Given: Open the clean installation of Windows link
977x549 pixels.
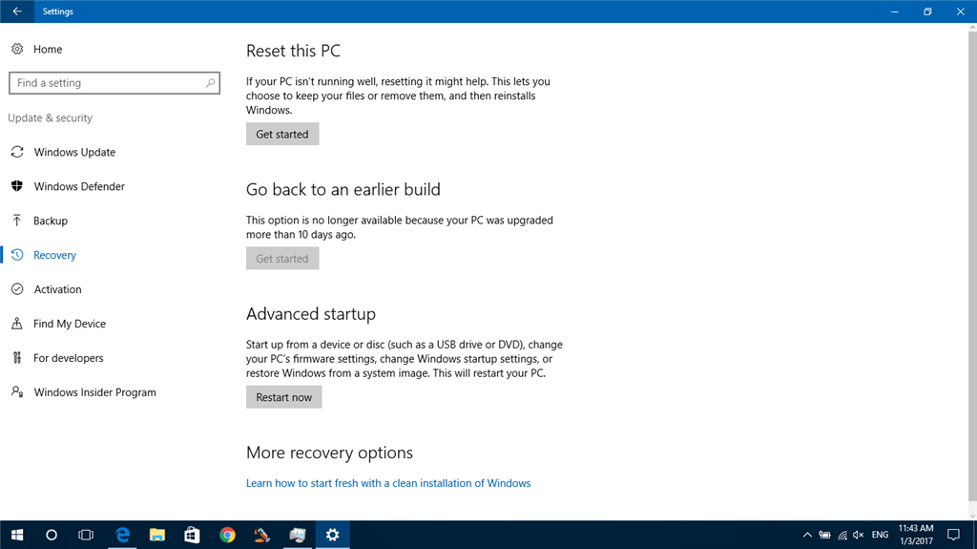Looking at the screenshot, I should 388,483.
